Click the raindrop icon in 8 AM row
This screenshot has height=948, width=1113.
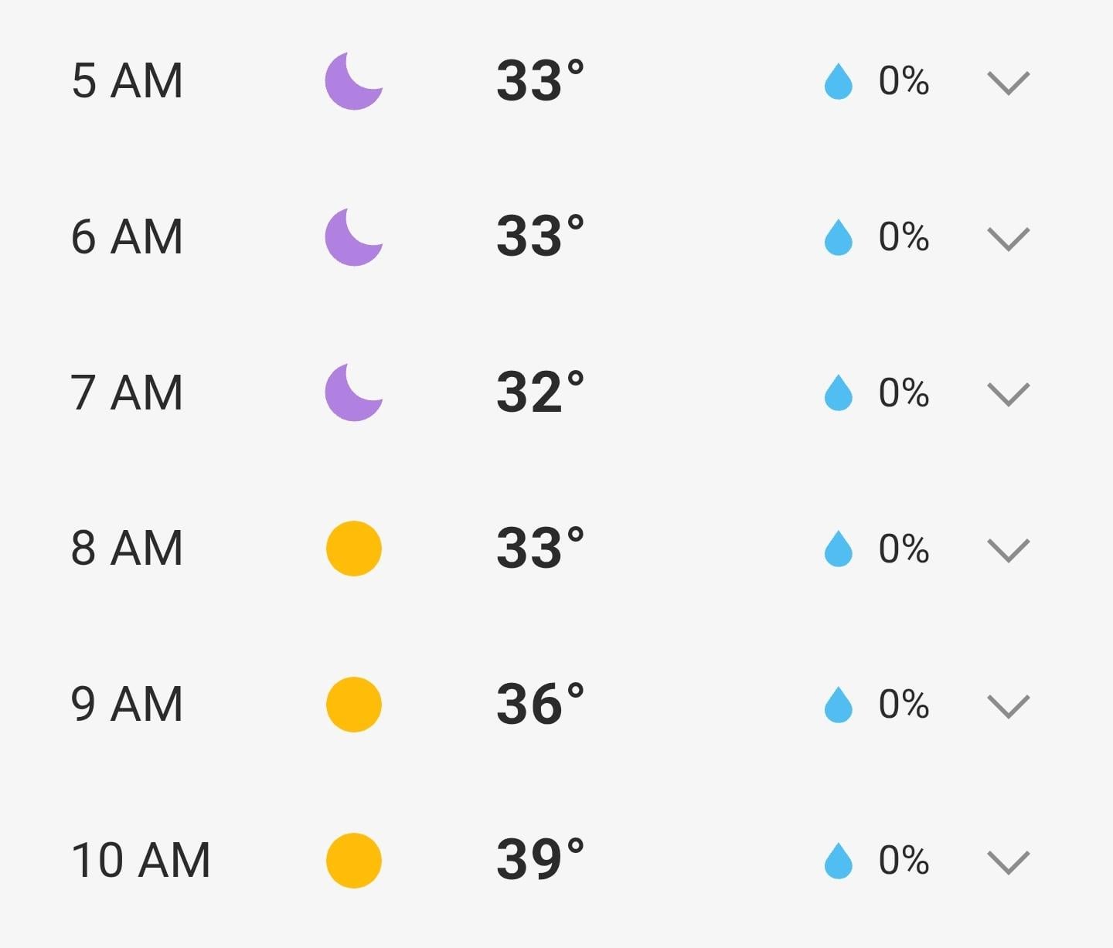coord(838,549)
